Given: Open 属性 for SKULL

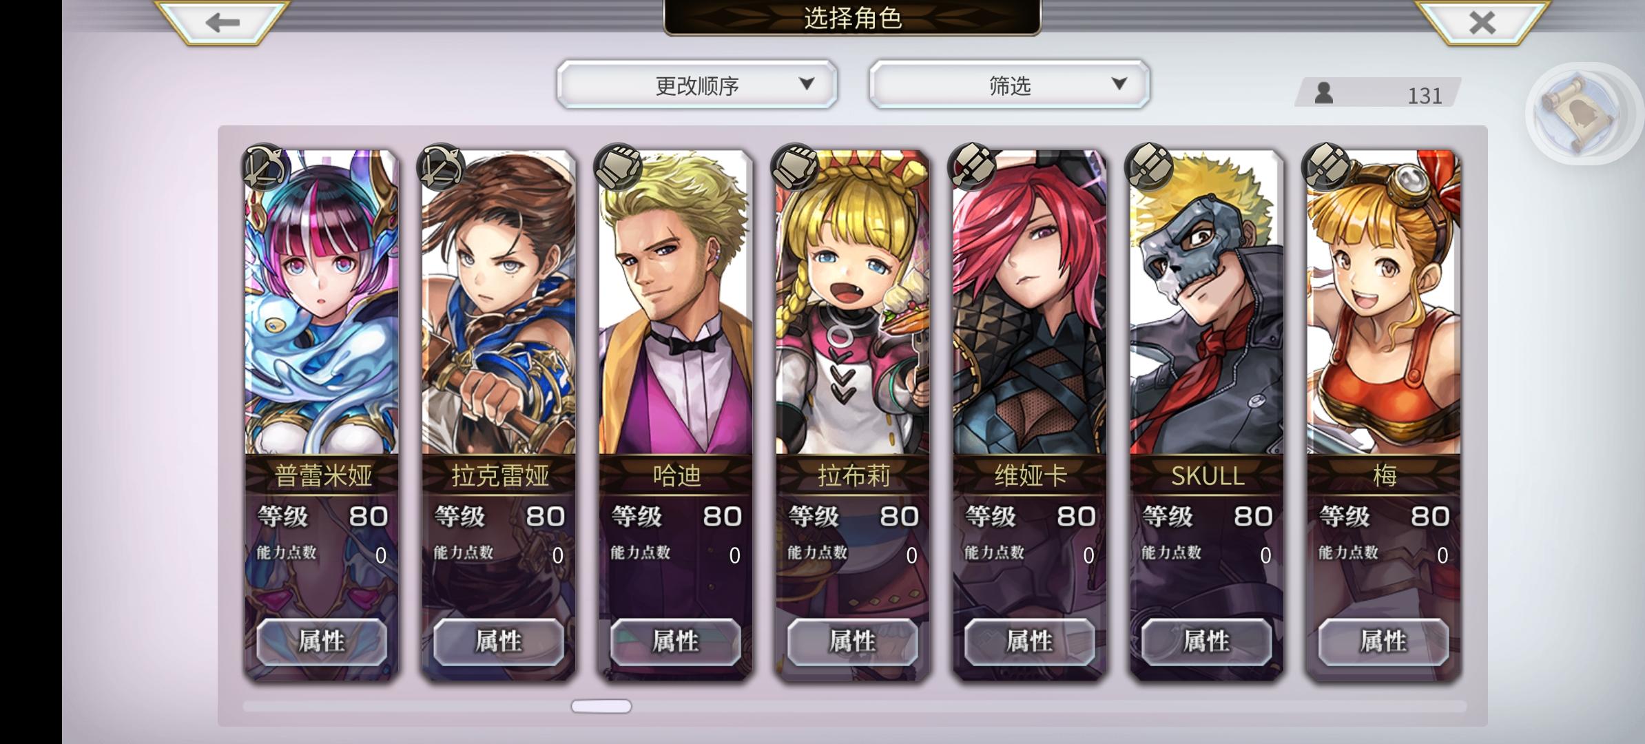Looking at the screenshot, I should (1207, 641).
